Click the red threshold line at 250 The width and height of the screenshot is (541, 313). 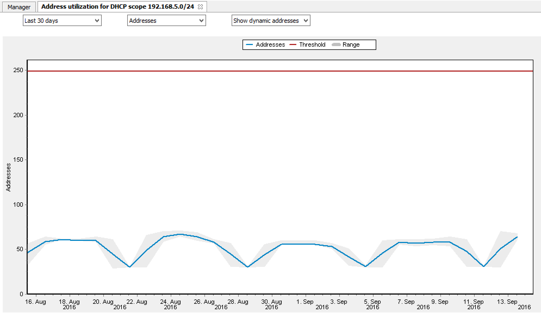click(272, 71)
